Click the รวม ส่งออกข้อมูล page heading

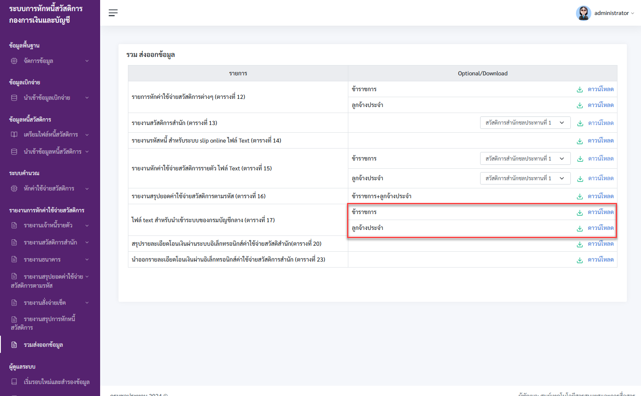[x=151, y=54]
